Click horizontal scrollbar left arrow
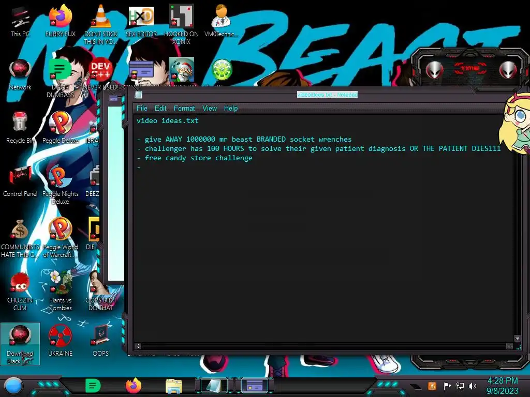This screenshot has width=530, height=397. pyautogui.click(x=138, y=346)
